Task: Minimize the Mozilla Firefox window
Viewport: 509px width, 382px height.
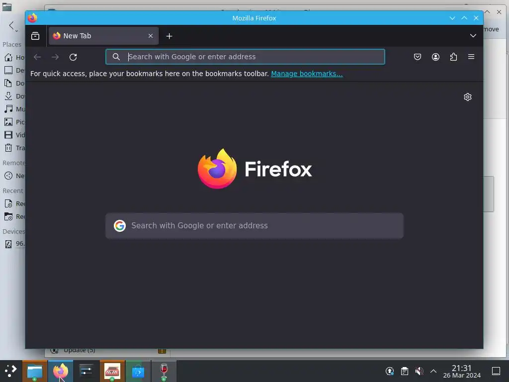Action: click(452, 18)
